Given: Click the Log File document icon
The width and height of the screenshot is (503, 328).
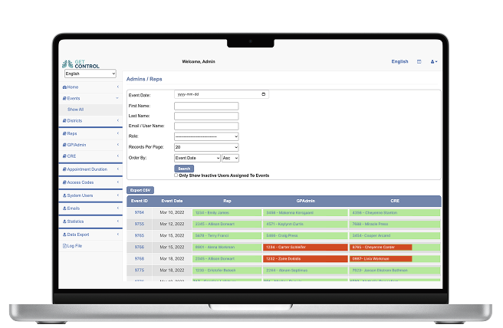Looking at the screenshot, I should [x=64, y=246].
